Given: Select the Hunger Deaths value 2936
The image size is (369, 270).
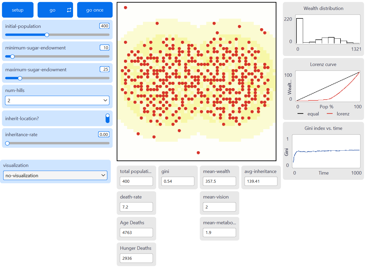Looking at the screenshot, I should coord(136,258).
